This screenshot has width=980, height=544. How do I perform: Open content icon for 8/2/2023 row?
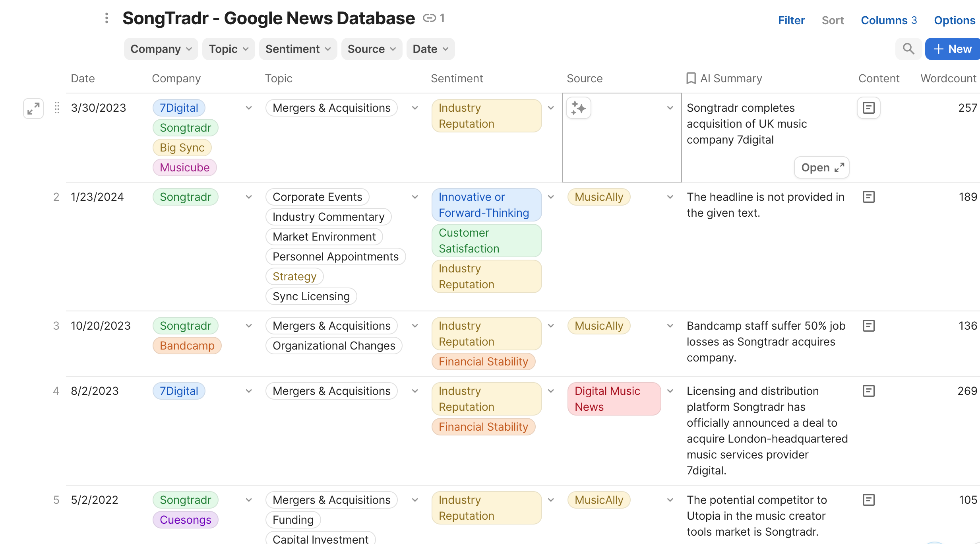pyautogui.click(x=868, y=391)
